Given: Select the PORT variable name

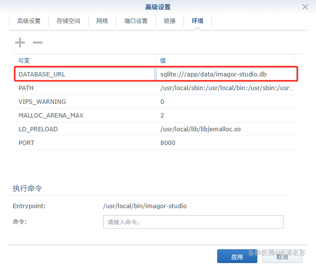Looking at the screenshot, I should (26, 143).
